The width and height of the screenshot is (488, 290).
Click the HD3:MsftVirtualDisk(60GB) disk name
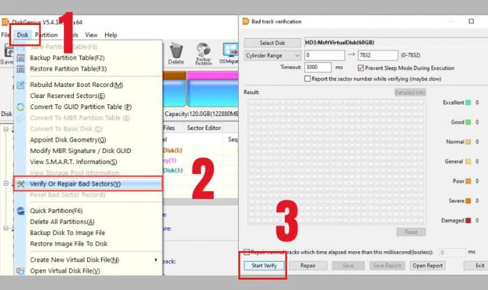pos(340,42)
